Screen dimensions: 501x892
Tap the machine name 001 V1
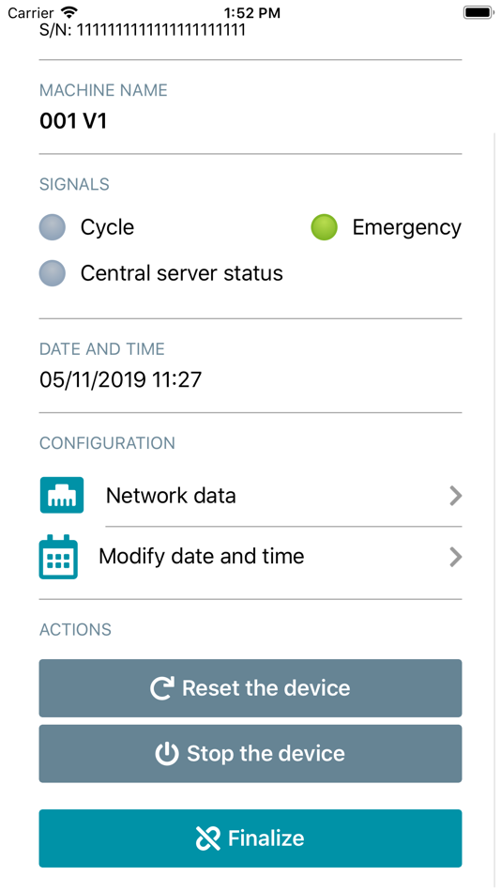(73, 120)
